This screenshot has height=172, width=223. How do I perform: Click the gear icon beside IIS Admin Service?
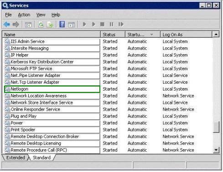coord(8,41)
